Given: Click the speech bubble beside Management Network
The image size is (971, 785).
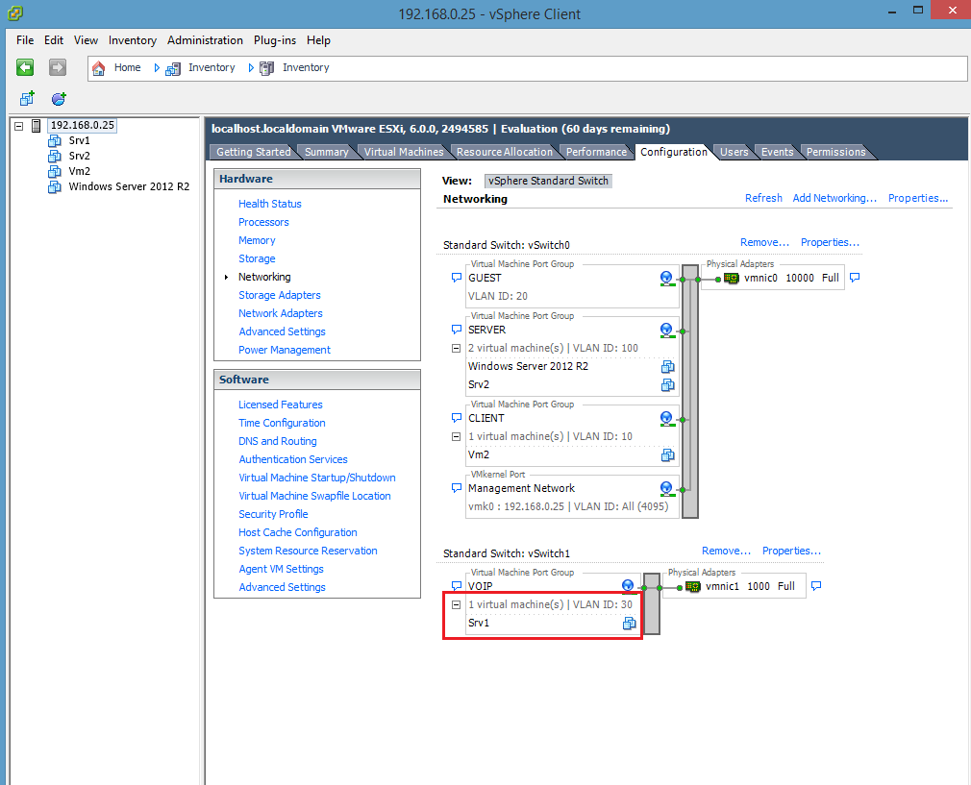Looking at the screenshot, I should coord(457,488).
